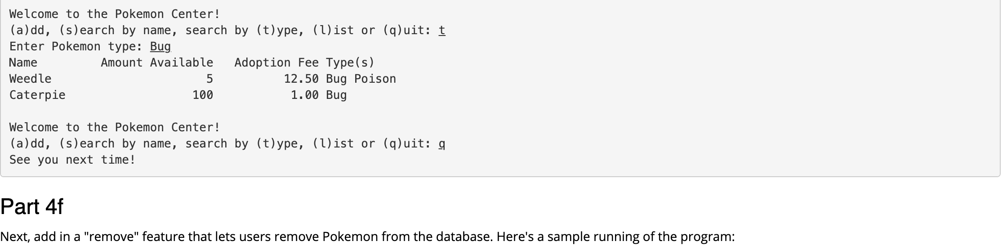The width and height of the screenshot is (1007, 250).
Task: Click the second "Welcome to the Pokemon Center!" line
Action: 115,128
